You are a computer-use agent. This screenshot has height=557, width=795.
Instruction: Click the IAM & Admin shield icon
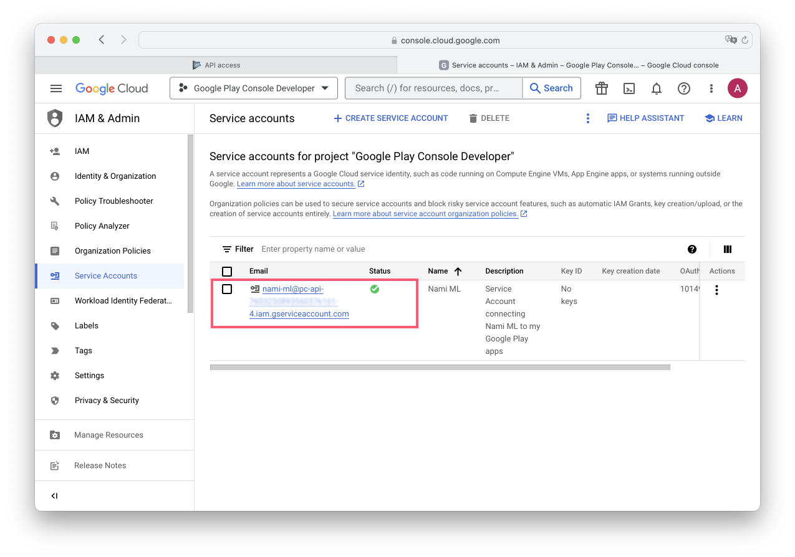pos(55,118)
